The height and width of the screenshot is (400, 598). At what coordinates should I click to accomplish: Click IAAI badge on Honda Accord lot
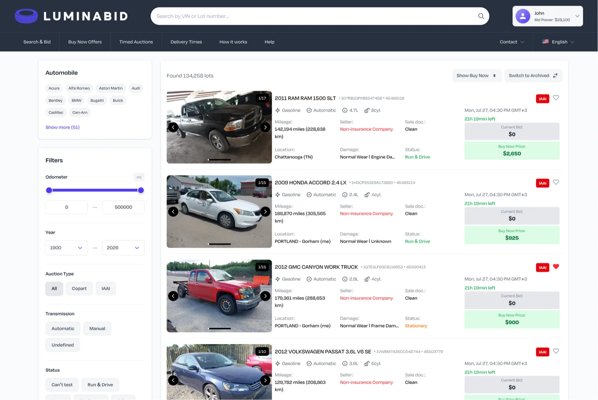pos(542,183)
